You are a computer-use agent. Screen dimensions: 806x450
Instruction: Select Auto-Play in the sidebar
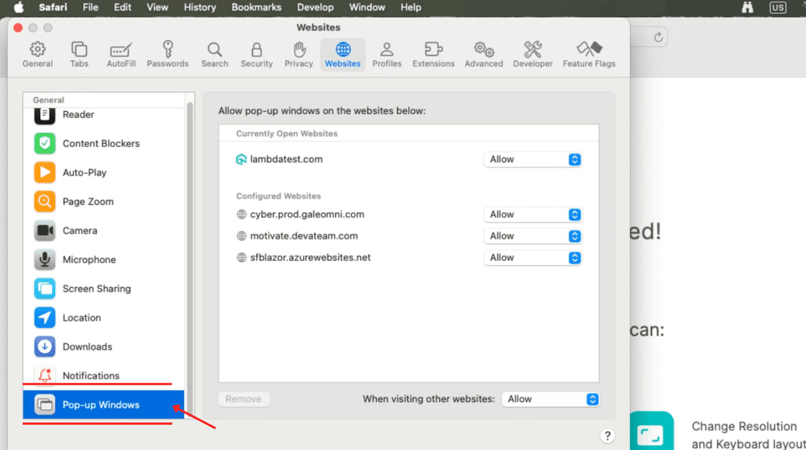[104, 172]
